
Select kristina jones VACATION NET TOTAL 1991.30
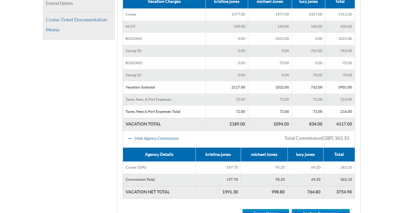230,192
